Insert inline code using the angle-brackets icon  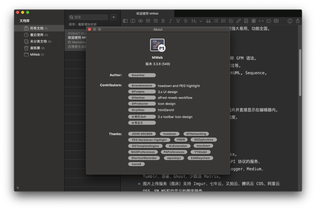click(261, 21)
